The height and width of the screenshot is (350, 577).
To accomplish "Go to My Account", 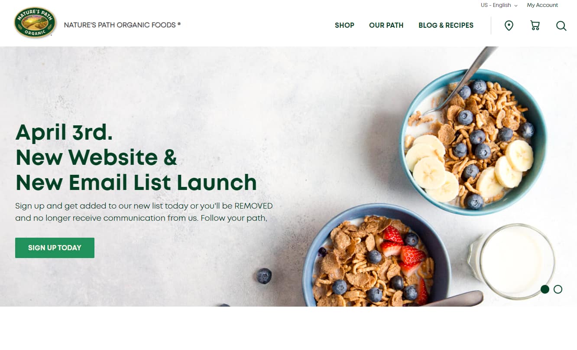I will (542, 5).
